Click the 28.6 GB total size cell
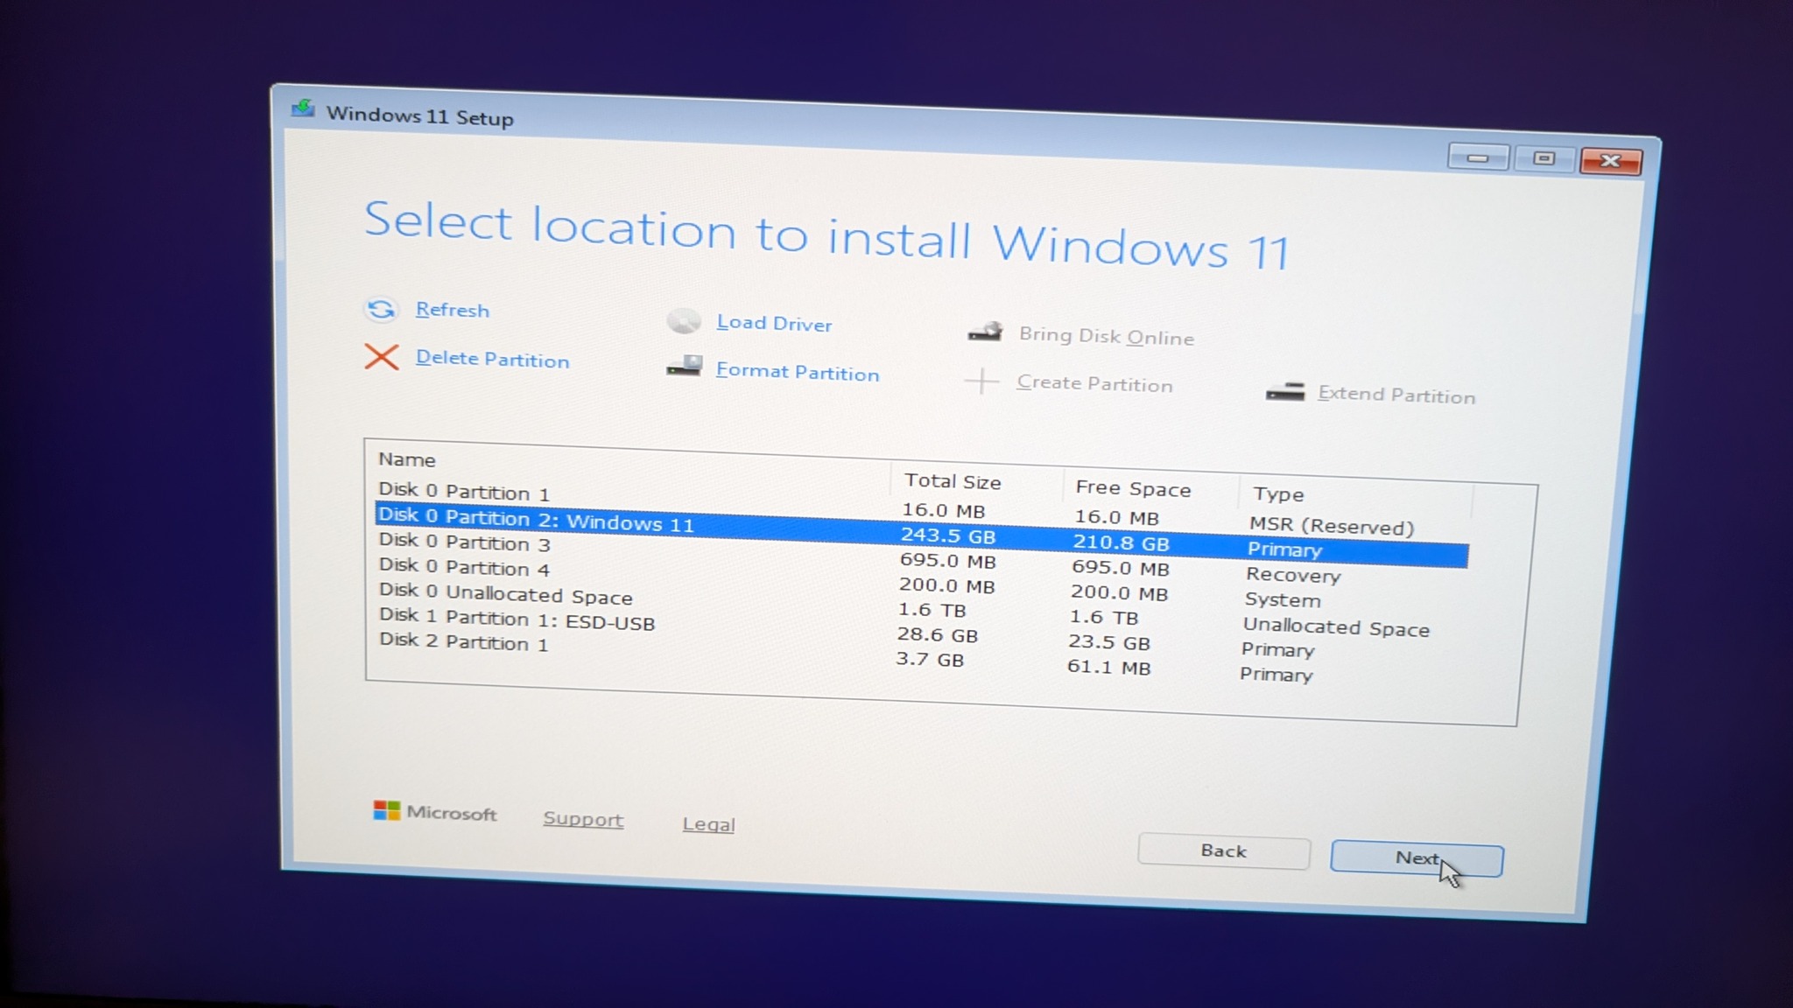The image size is (1793, 1008). (938, 634)
